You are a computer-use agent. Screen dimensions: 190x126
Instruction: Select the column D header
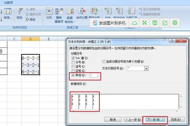pyautogui.click(x=30, y=39)
